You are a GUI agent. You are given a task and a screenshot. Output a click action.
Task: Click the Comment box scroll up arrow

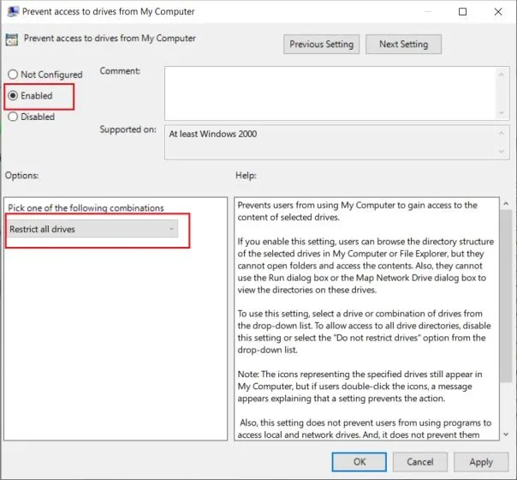click(x=502, y=75)
